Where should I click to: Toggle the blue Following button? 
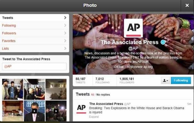coord(181,80)
